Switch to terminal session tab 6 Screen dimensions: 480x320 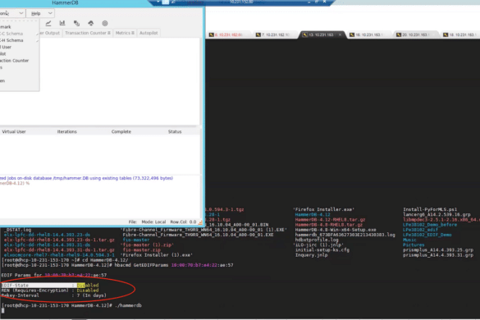point(229,35)
